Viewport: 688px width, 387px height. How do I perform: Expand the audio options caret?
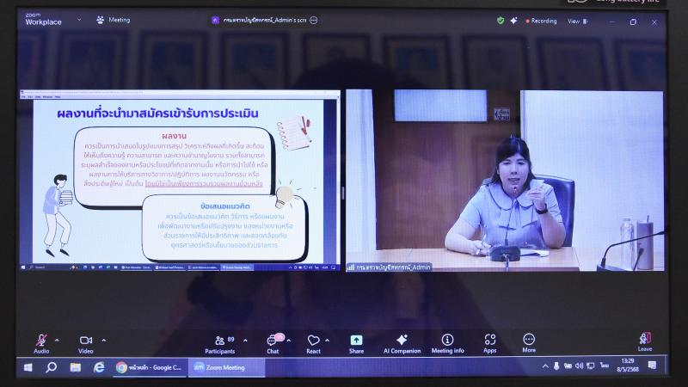57,340
